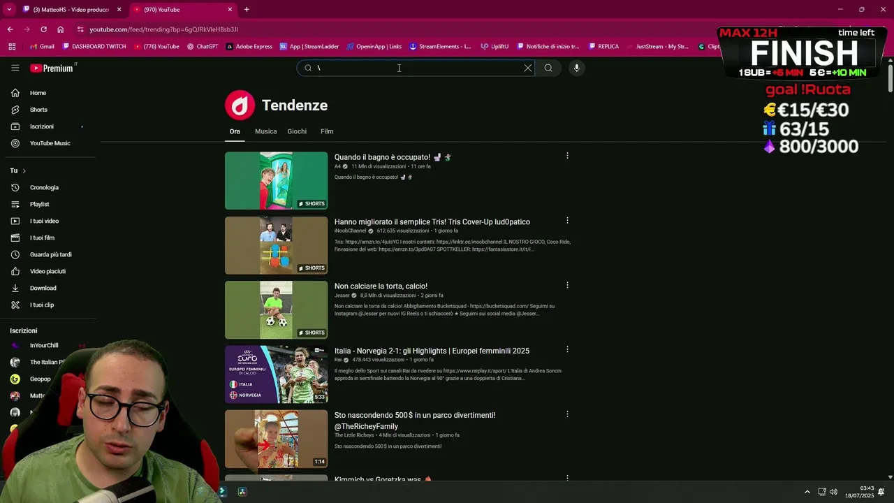
Task: Open video title Hanno migliorato il semplice Tris
Action: pyautogui.click(x=432, y=222)
